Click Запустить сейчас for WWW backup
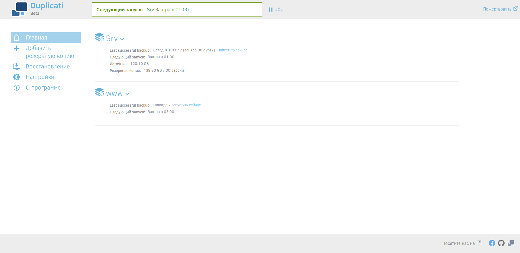This screenshot has width=520, height=253. pyautogui.click(x=186, y=105)
